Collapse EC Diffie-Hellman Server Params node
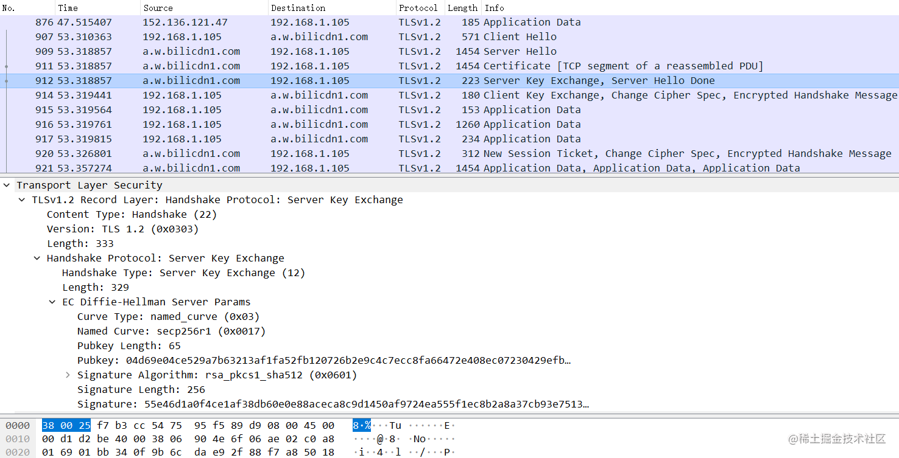The image size is (899, 458). [52, 302]
